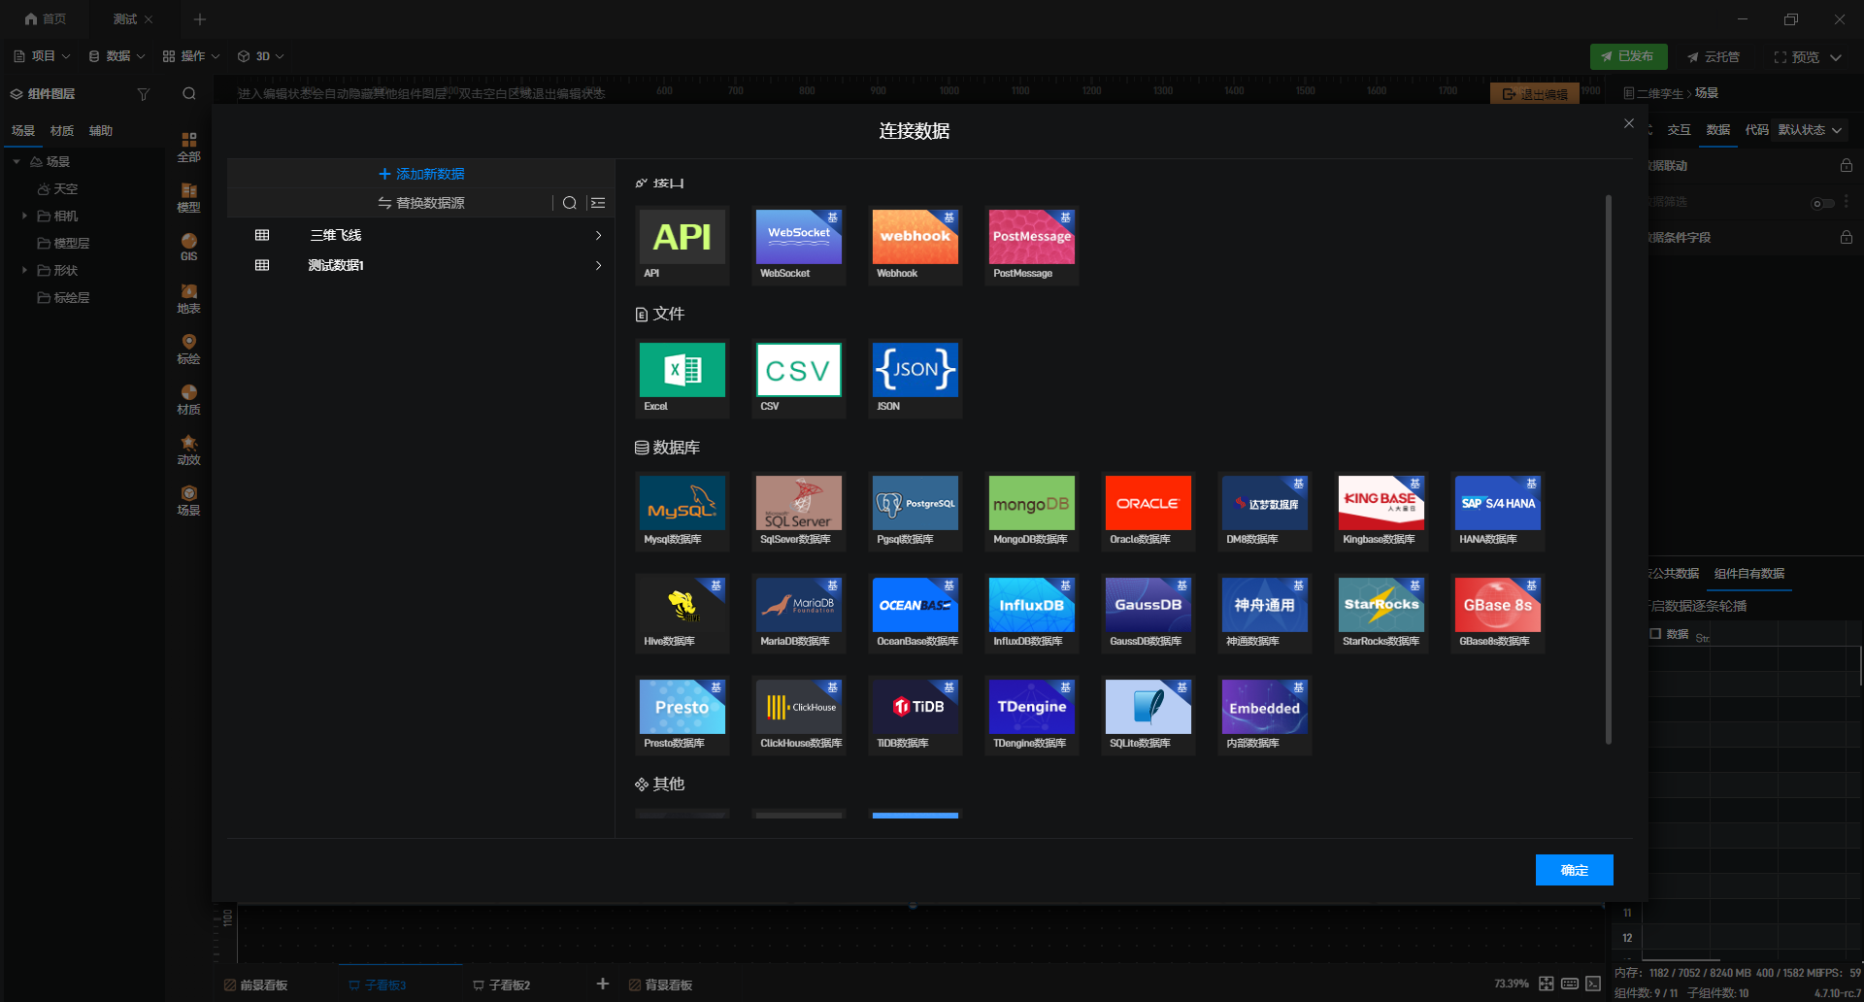Click the 退出编辑 button
The height and width of the screenshot is (1002, 1864).
click(1535, 94)
